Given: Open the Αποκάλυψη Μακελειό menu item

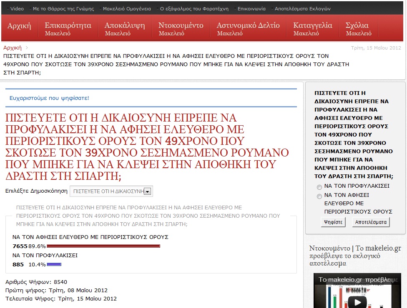Looking at the screenshot, I should click(x=125, y=29).
